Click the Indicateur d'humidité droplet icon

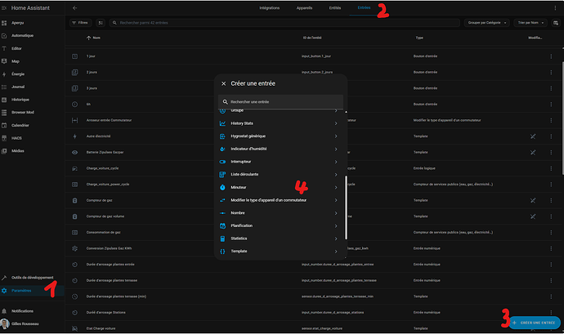coord(222,149)
